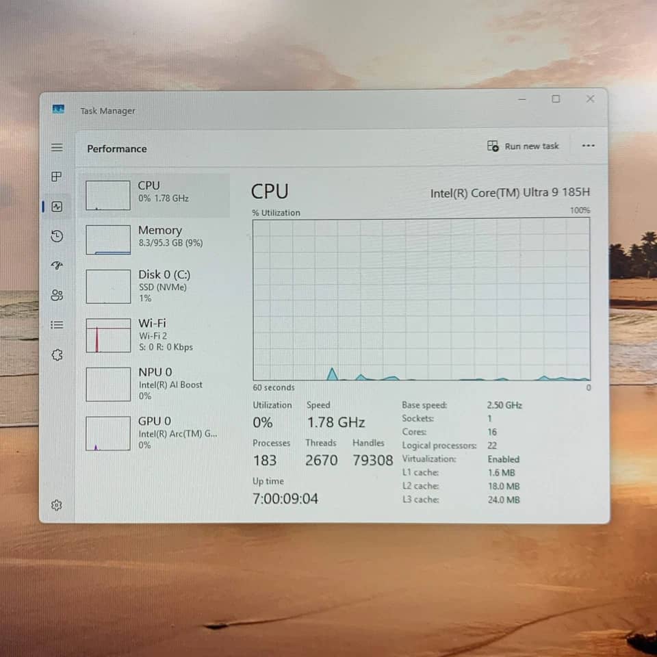Select NPU 0 Intel AI Boost
This screenshot has width=657, height=657.
pyautogui.click(x=154, y=384)
